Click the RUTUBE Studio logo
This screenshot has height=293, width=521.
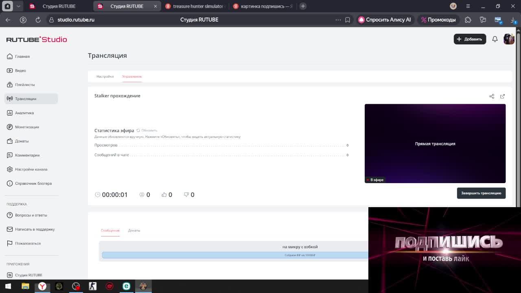point(37,39)
